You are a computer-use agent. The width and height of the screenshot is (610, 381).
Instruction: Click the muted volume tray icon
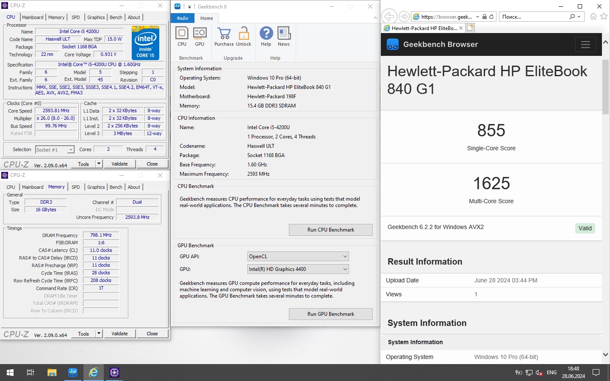click(539, 373)
